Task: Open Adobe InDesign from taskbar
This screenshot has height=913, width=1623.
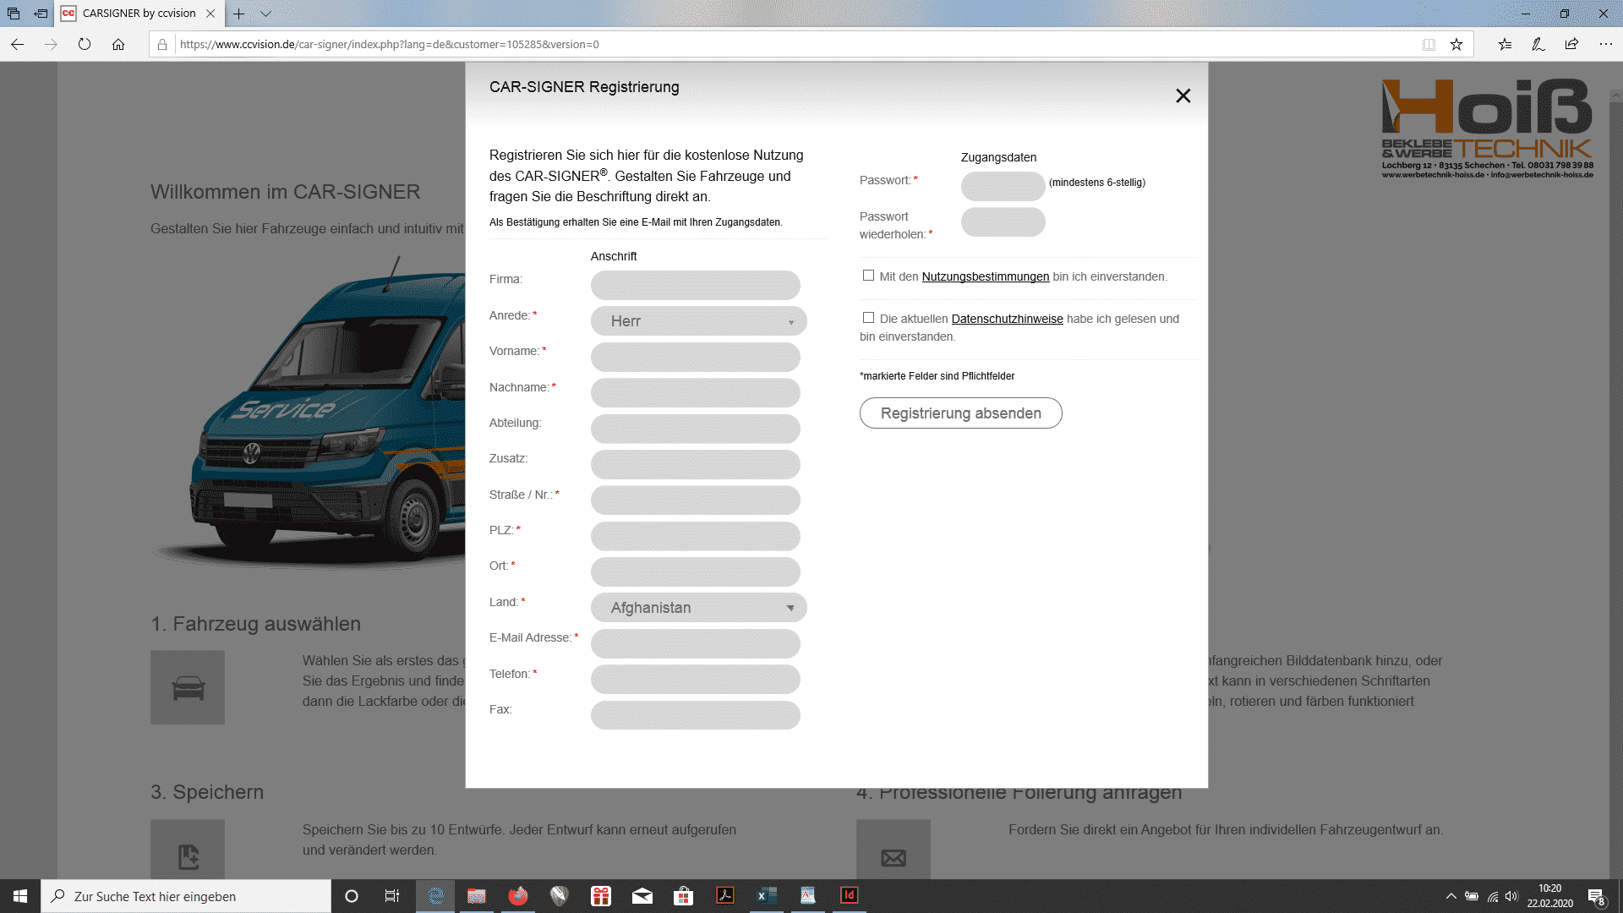Action: pos(850,896)
